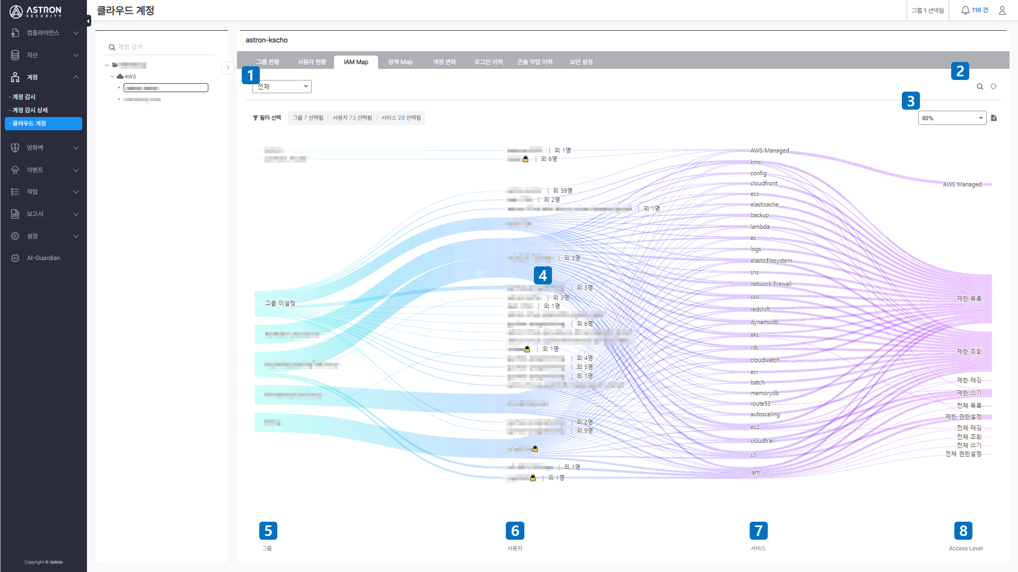This screenshot has height=572, width=1018.
Task: Click the 필터 선택 filter button
Action: (x=267, y=118)
